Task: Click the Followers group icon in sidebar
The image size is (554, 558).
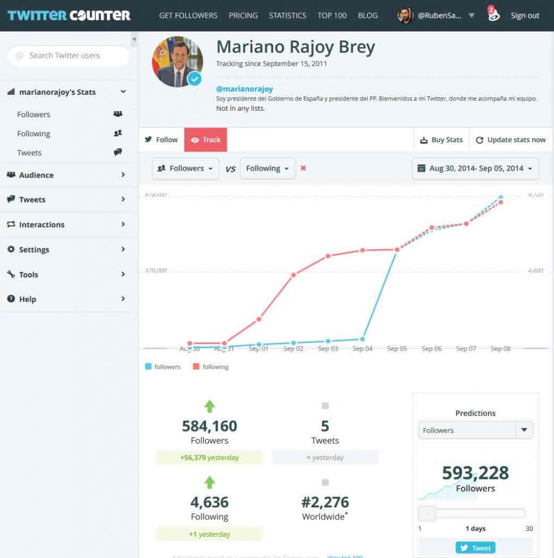Action: tap(118, 114)
